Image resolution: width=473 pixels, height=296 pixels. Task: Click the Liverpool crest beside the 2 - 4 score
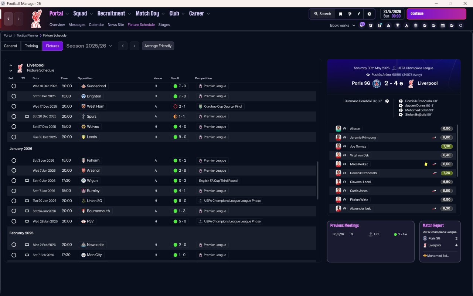pyautogui.click(x=411, y=84)
